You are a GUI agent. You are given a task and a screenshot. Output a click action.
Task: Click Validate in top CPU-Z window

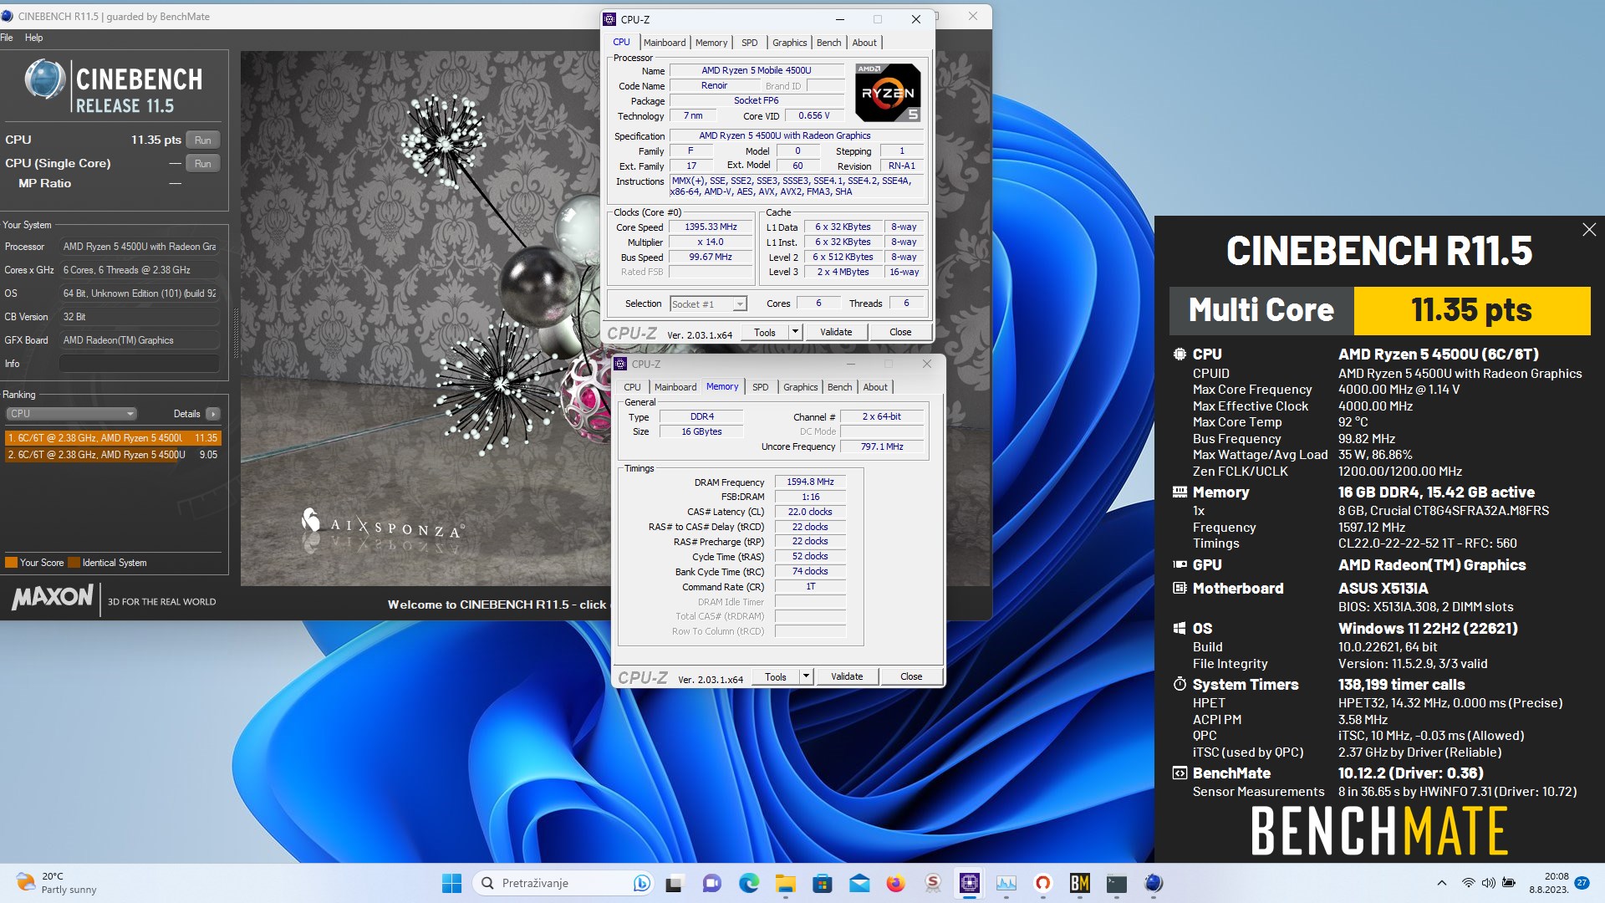[836, 332]
